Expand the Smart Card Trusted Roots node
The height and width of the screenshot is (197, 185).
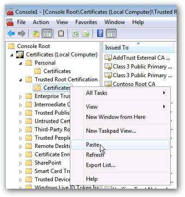[x=20, y=172]
